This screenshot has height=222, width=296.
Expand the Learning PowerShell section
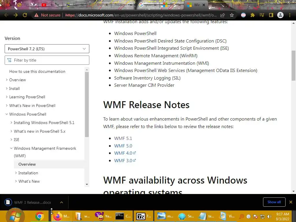(7, 97)
